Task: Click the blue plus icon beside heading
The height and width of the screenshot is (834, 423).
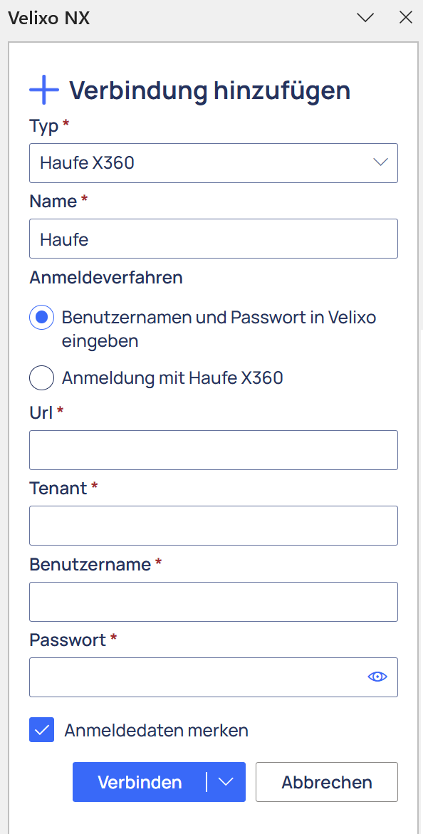Action: [x=43, y=90]
